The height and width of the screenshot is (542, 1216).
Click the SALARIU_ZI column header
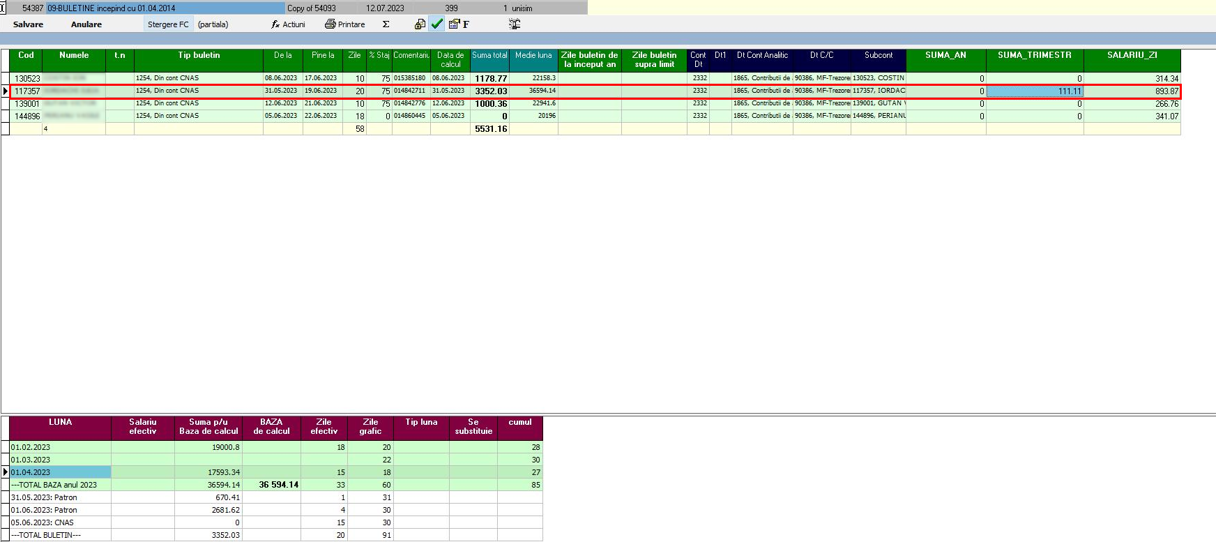[x=1132, y=60]
